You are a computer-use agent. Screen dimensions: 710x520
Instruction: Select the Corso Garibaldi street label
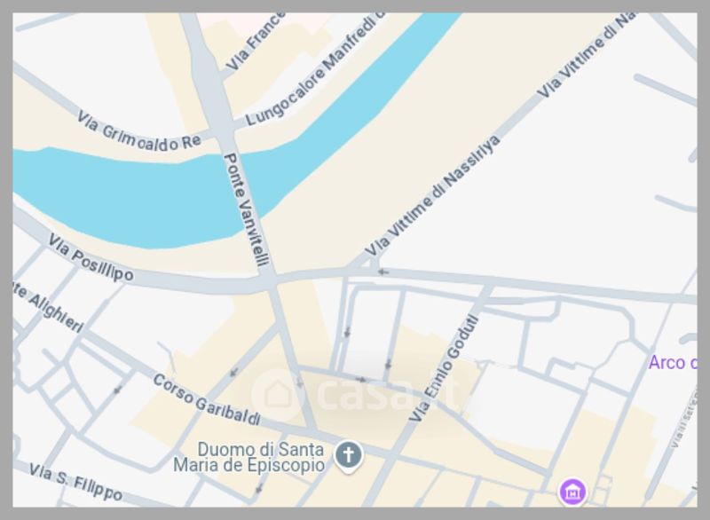pyautogui.click(x=207, y=400)
